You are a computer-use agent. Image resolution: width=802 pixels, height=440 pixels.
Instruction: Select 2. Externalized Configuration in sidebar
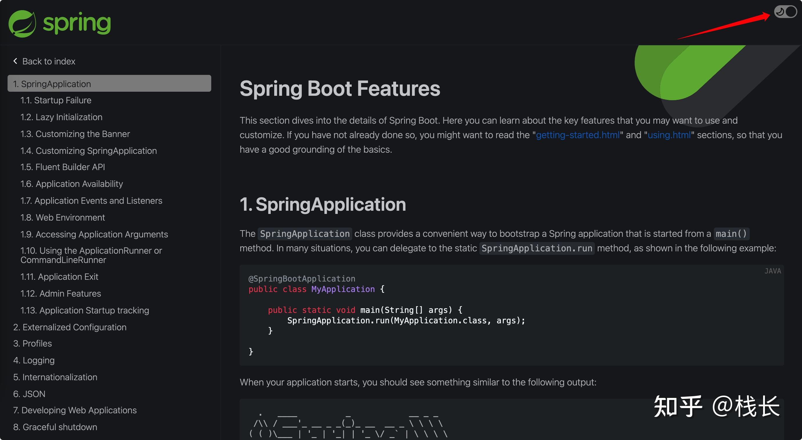click(x=69, y=327)
